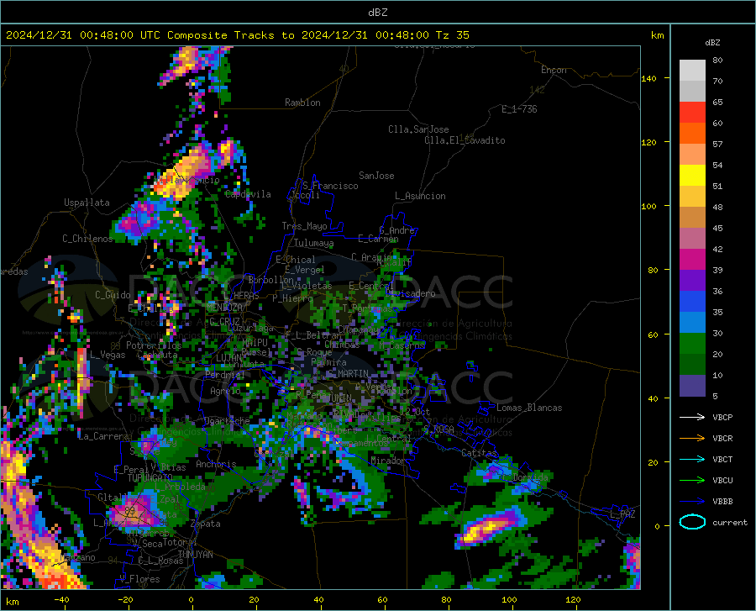Click the '140' tick on right km axis

pos(648,78)
